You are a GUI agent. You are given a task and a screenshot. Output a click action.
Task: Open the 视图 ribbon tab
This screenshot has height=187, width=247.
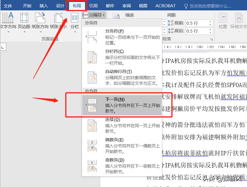point(143,6)
